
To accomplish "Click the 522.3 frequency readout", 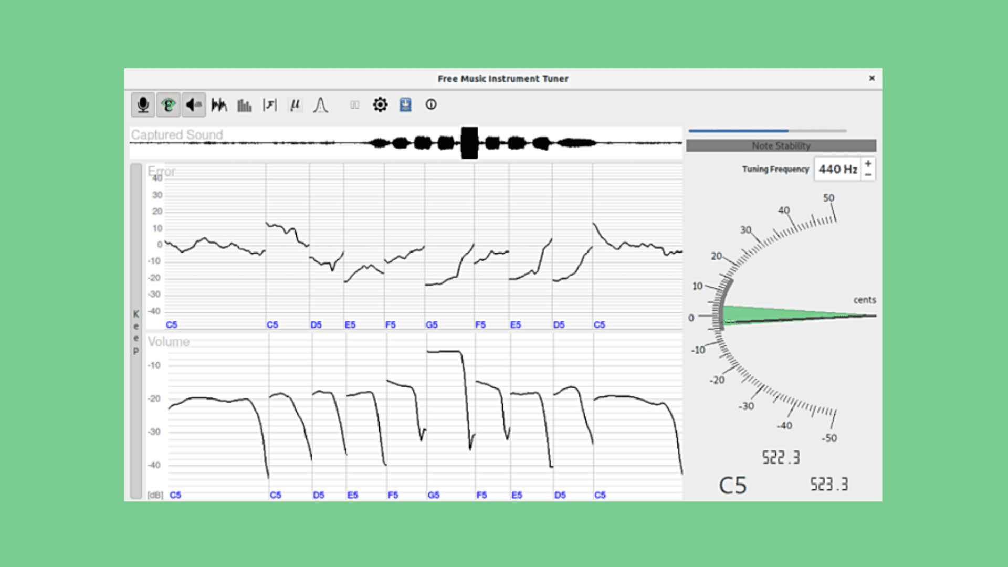I will [781, 457].
